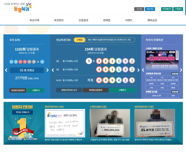Show previous 즉석식 인쇄복권 item arrow

143,70
